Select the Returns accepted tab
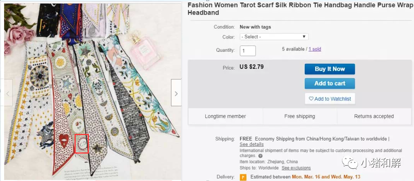 [374, 116]
